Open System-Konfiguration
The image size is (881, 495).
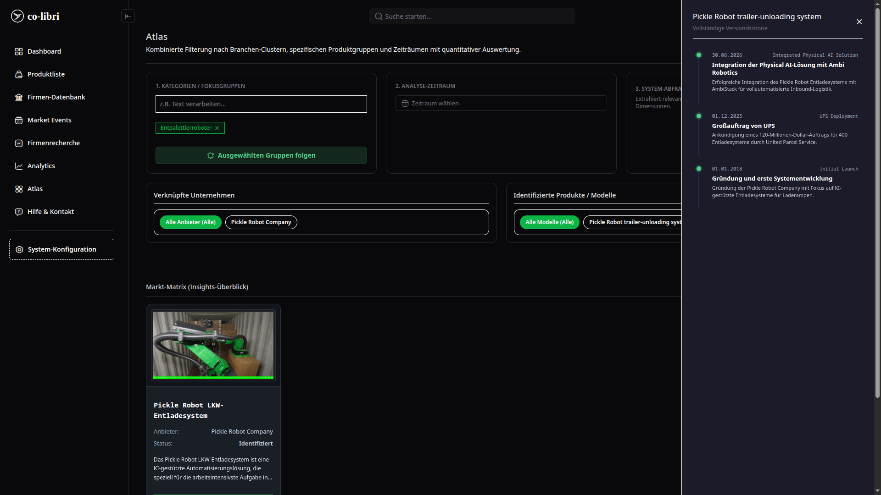(61, 249)
